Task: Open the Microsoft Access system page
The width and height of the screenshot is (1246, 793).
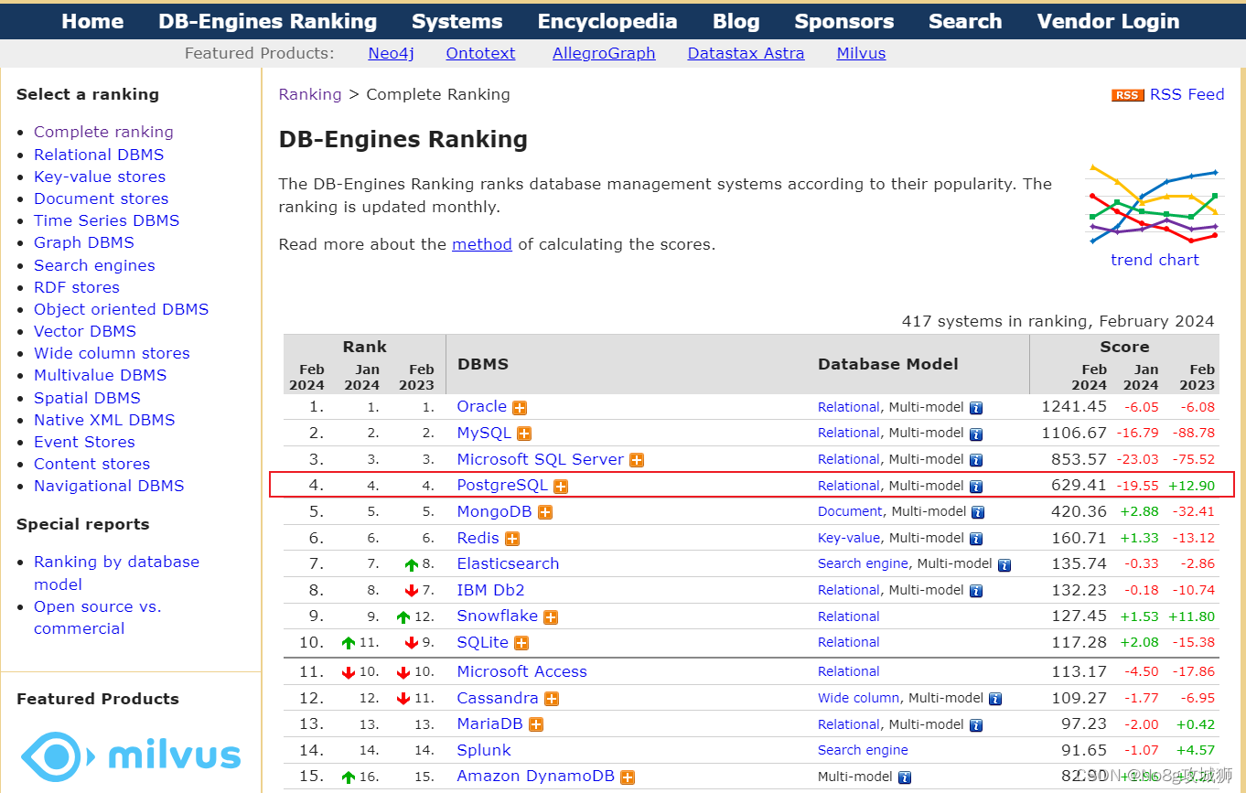Action: point(521,671)
